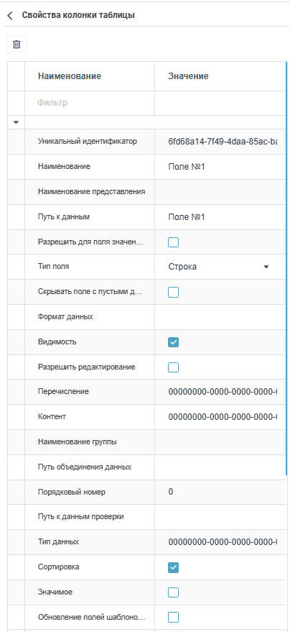Click the Путь объединения данных value cell
The width and height of the screenshot is (290, 632).
(x=220, y=467)
